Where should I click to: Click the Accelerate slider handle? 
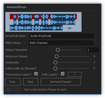tap(55, 62)
